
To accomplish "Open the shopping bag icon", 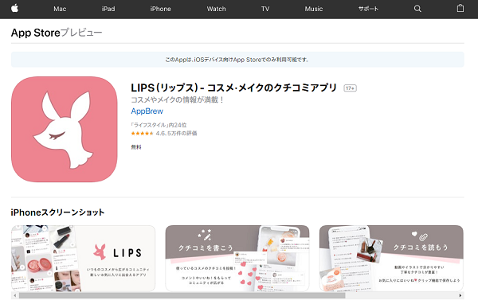I will coord(460,9).
